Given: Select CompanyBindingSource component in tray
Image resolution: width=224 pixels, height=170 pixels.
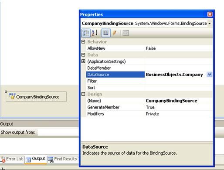Looking at the screenshot, I should click(x=36, y=96).
